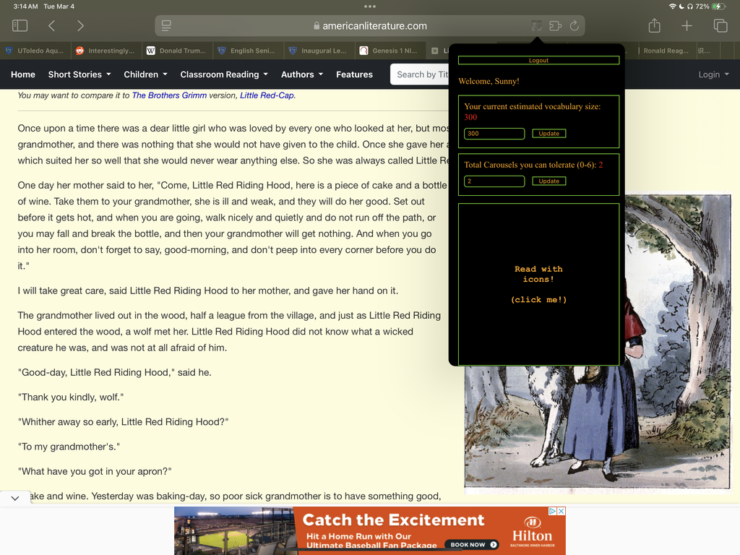Screen dimensions: 740x555
Task: Open the Safari extensions puzzle icon
Action: (x=556, y=25)
